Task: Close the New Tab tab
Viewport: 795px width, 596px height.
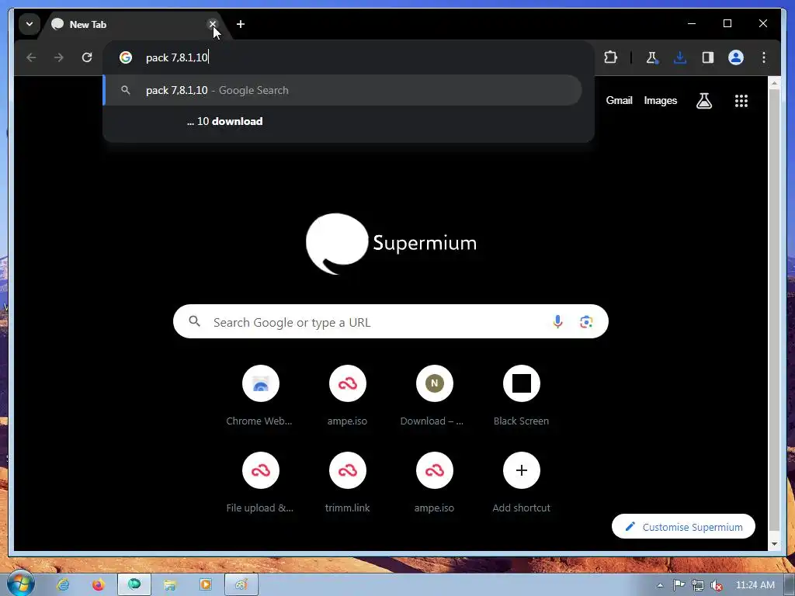Action: coord(213,24)
